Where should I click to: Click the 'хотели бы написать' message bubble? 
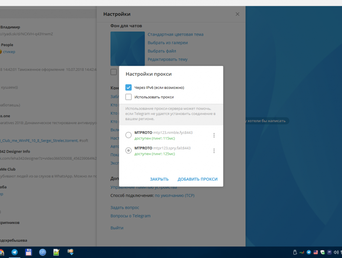point(268,121)
